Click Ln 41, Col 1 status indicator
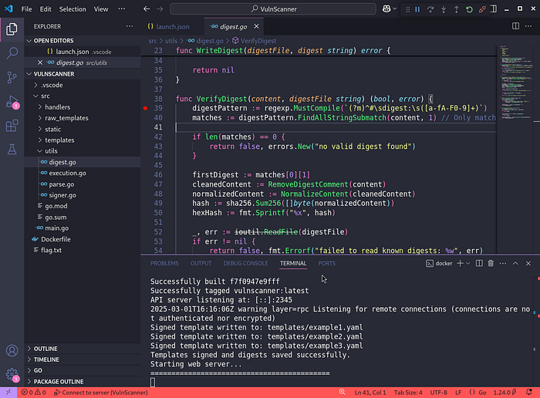The height and width of the screenshot is (398, 540). pos(370,392)
